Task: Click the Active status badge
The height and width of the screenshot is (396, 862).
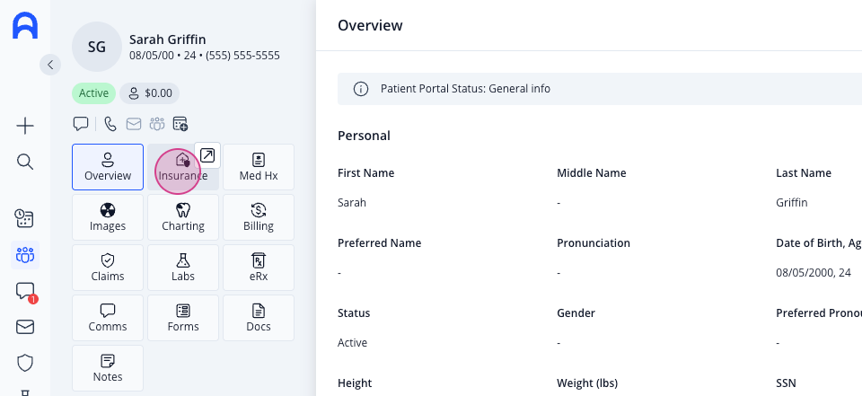Action: 93,93
